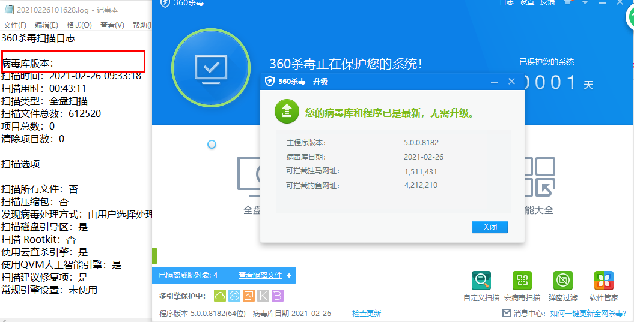Close the upgrade dialog with its X

point(511,82)
